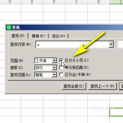Viewport: 123px width, 123px height.
Task: Switch to the 查找 (D) tab
Action: (x=18, y=36)
